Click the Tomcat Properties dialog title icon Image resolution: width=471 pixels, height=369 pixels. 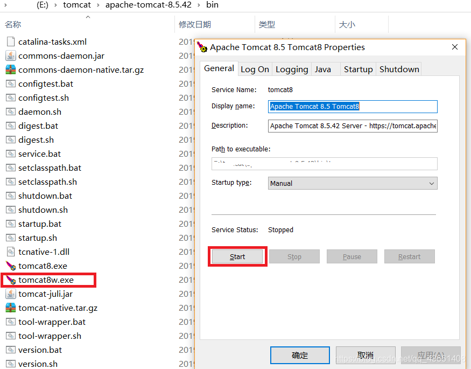coord(202,47)
